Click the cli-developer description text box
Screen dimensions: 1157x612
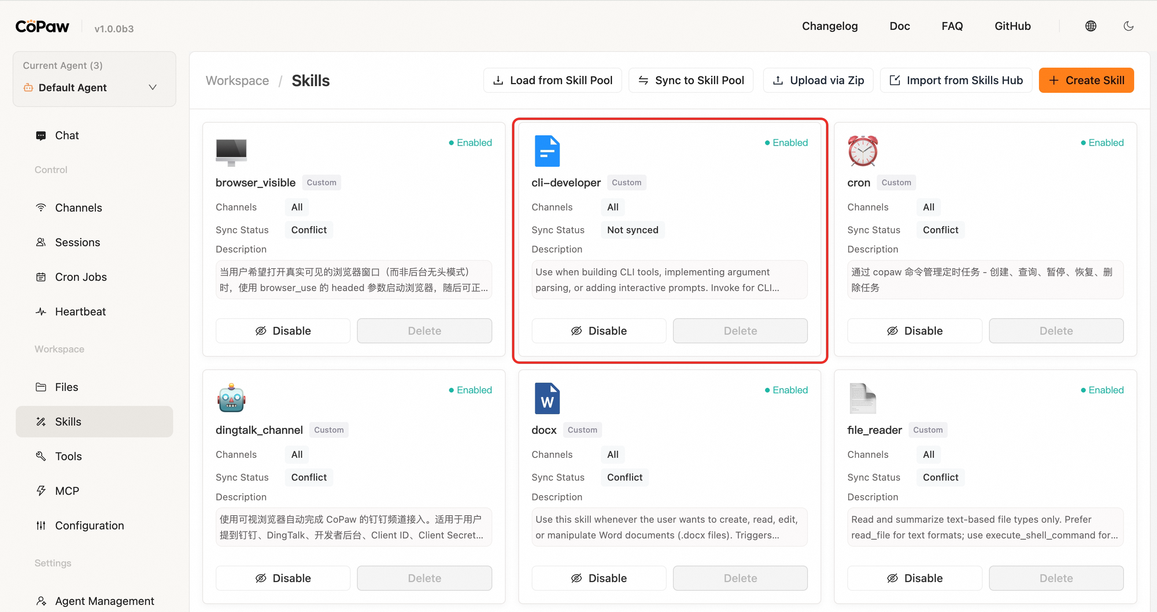(x=669, y=280)
